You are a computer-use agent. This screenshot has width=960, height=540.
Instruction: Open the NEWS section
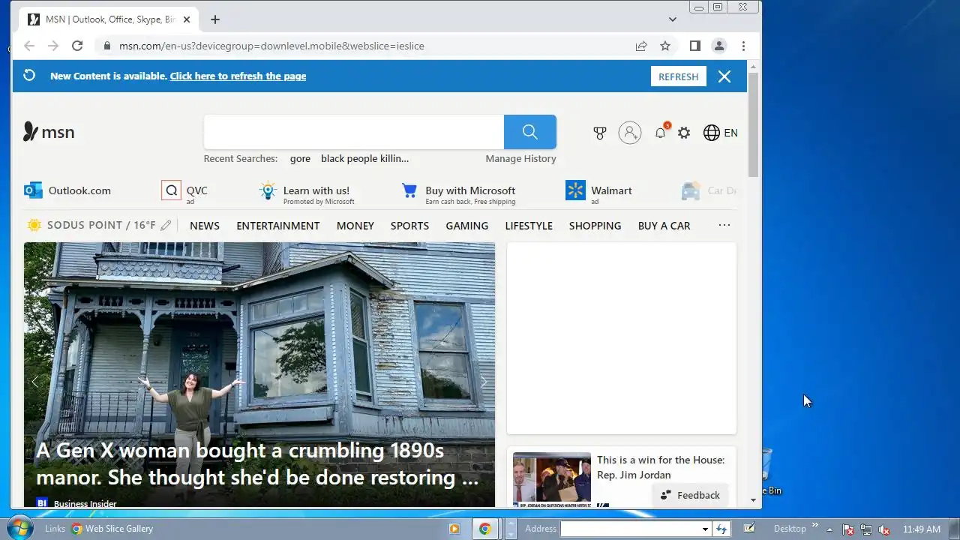205,226
